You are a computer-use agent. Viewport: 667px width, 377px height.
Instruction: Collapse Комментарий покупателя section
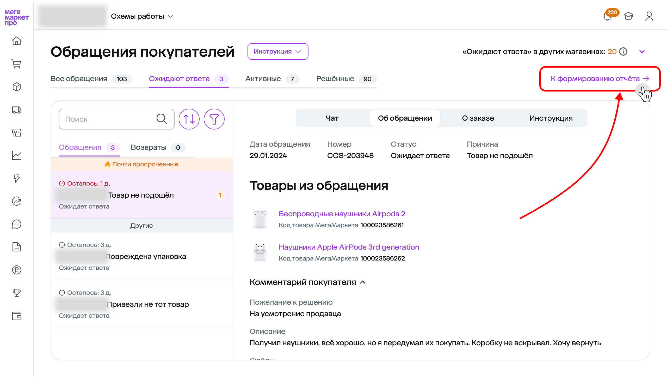coord(362,282)
